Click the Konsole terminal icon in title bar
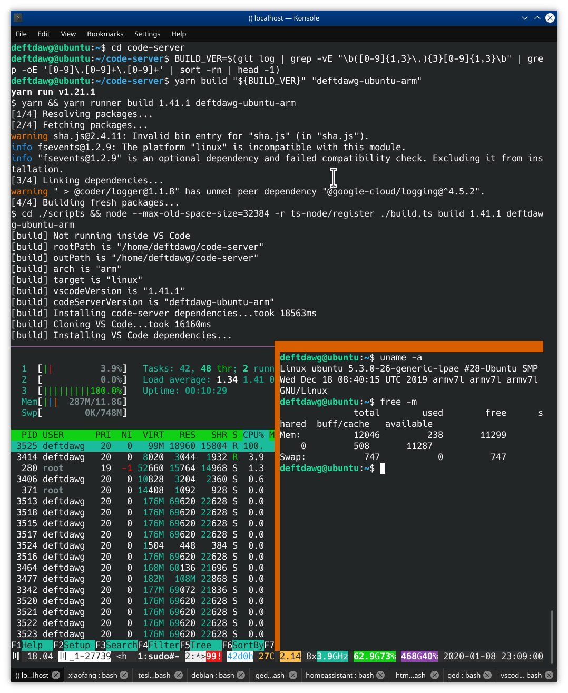568x693 pixels. (17, 18)
